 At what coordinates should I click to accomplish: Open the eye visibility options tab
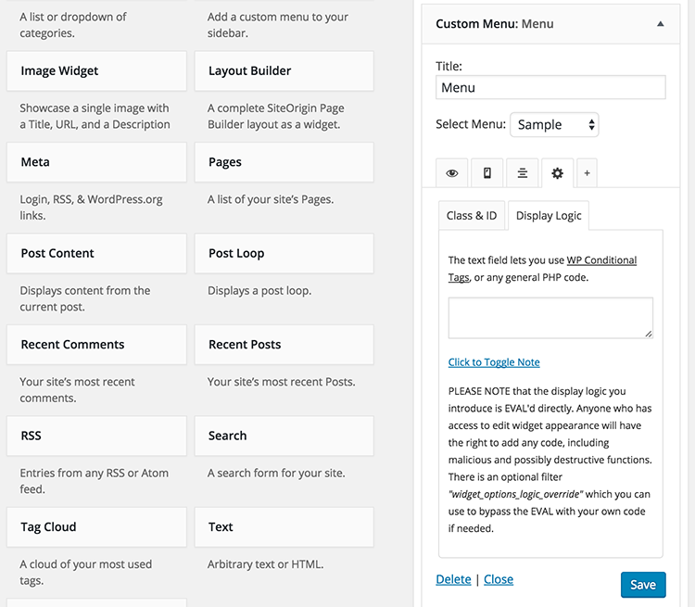[x=451, y=172]
